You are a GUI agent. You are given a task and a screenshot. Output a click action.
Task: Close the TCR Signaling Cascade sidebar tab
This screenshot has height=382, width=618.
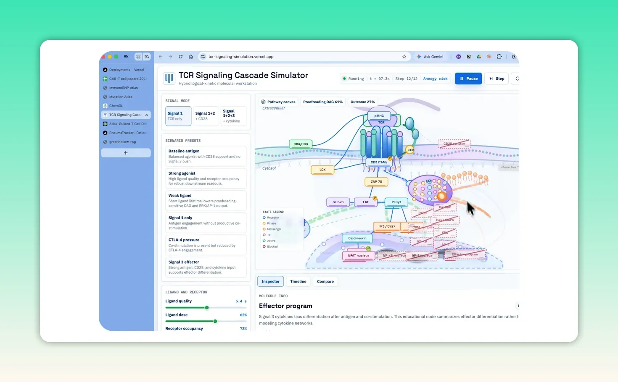pos(146,115)
